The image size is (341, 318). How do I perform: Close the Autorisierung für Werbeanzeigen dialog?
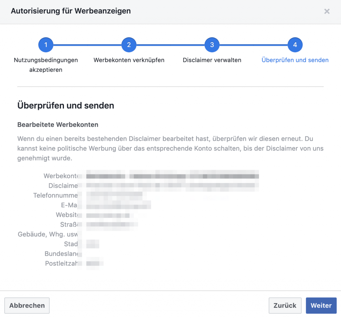327,11
